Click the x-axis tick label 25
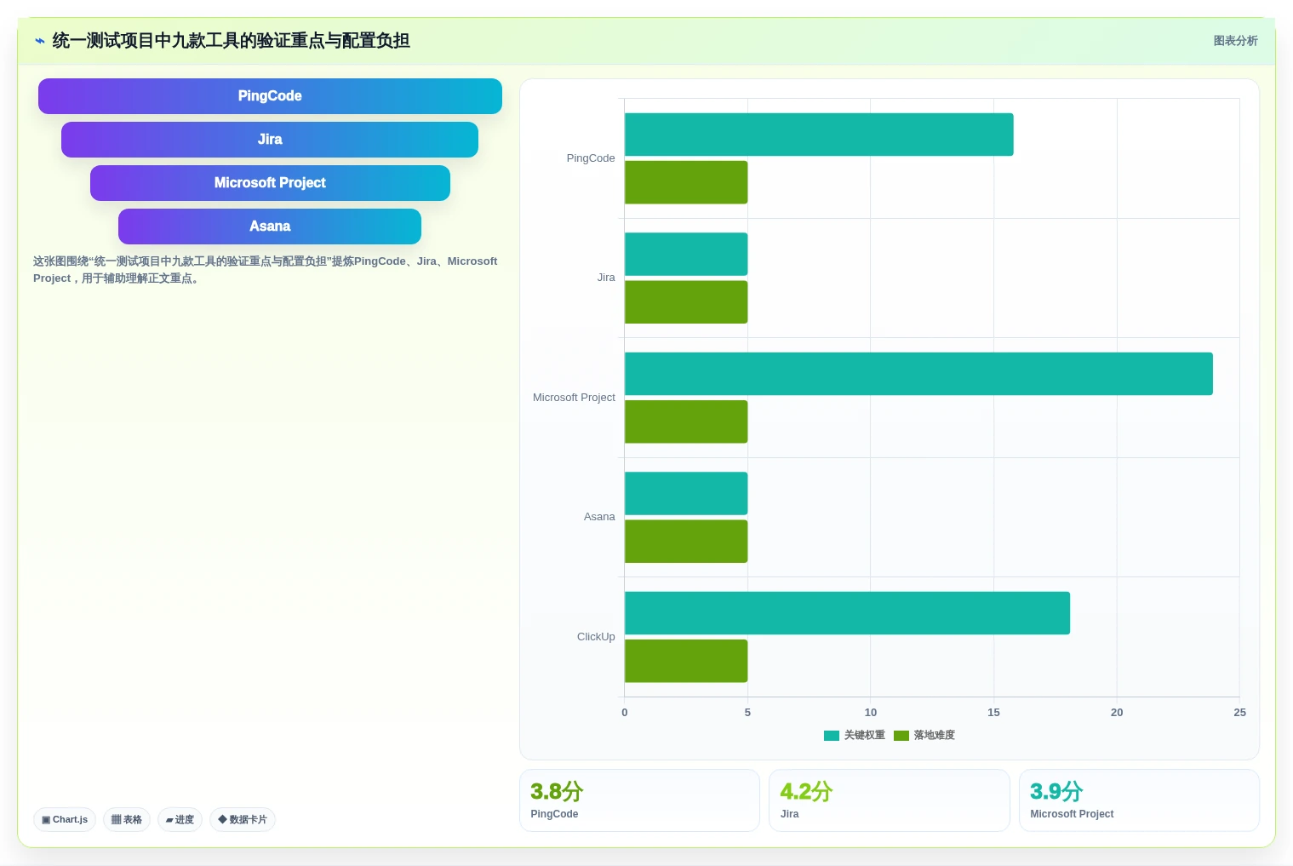This screenshot has height=866, width=1293. pos(1239,713)
